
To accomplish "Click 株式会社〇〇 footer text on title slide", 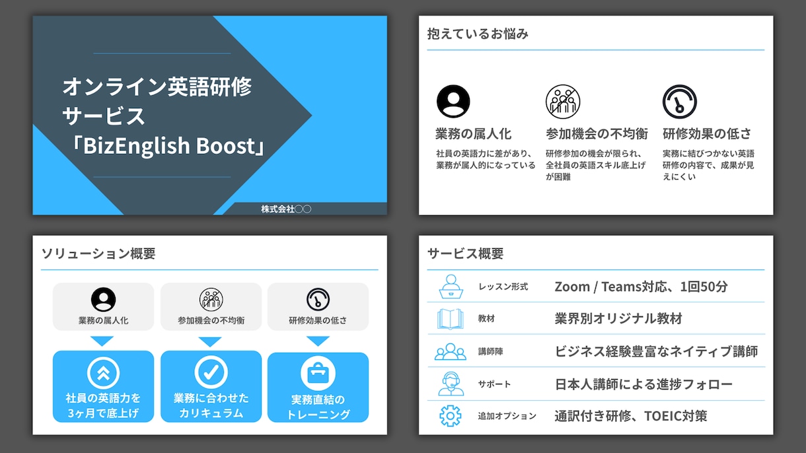I will tap(286, 209).
